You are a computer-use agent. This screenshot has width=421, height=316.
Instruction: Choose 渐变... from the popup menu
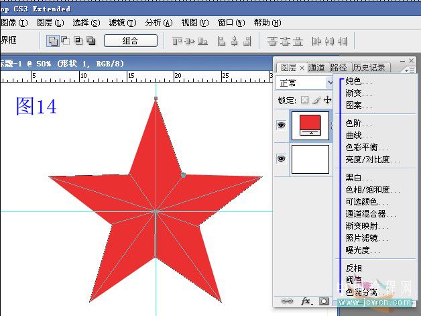pyautogui.click(x=359, y=93)
